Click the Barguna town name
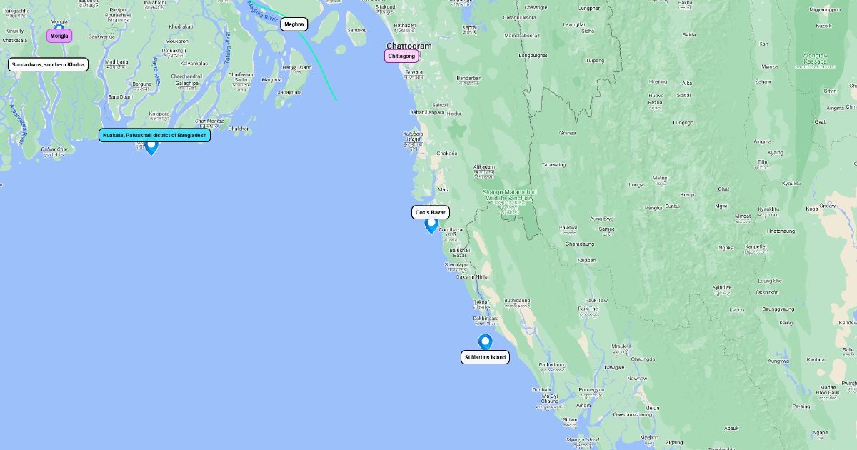 click(x=141, y=84)
